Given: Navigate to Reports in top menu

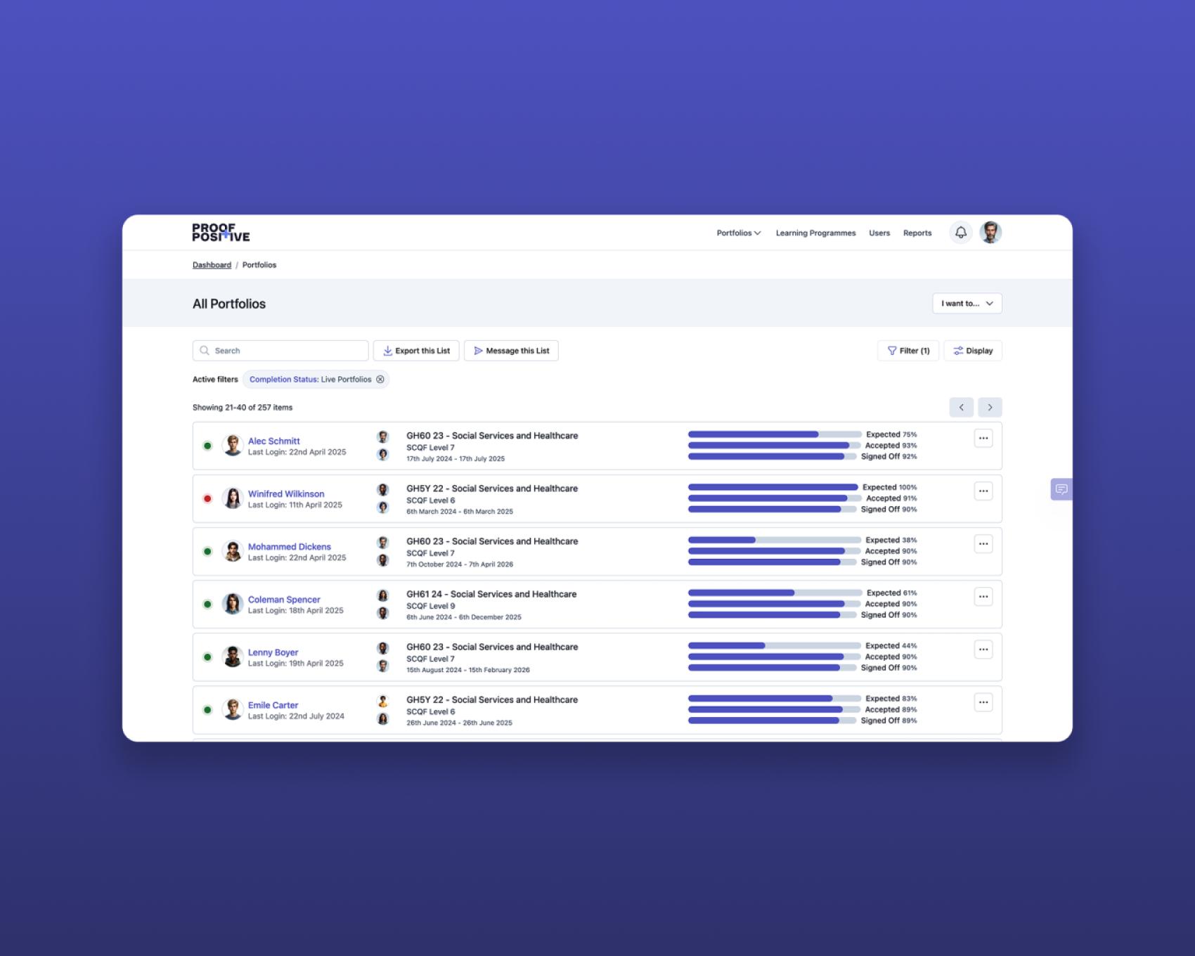Looking at the screenshot, I should [x=917, y=233].
